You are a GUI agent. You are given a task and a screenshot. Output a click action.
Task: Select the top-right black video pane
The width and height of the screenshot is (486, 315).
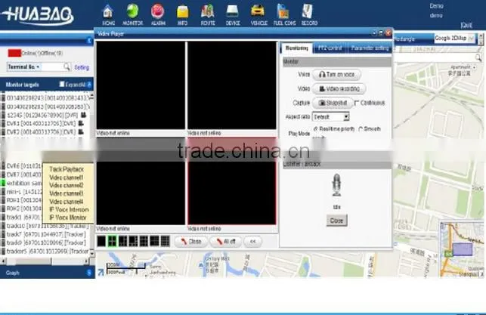coord(232,85)
